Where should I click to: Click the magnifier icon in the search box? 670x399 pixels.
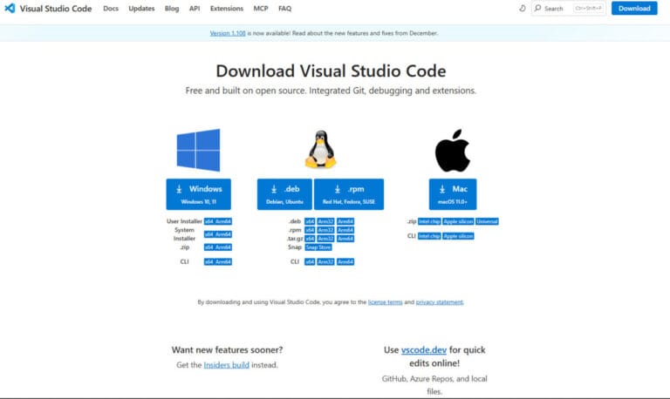click(538, 8)
